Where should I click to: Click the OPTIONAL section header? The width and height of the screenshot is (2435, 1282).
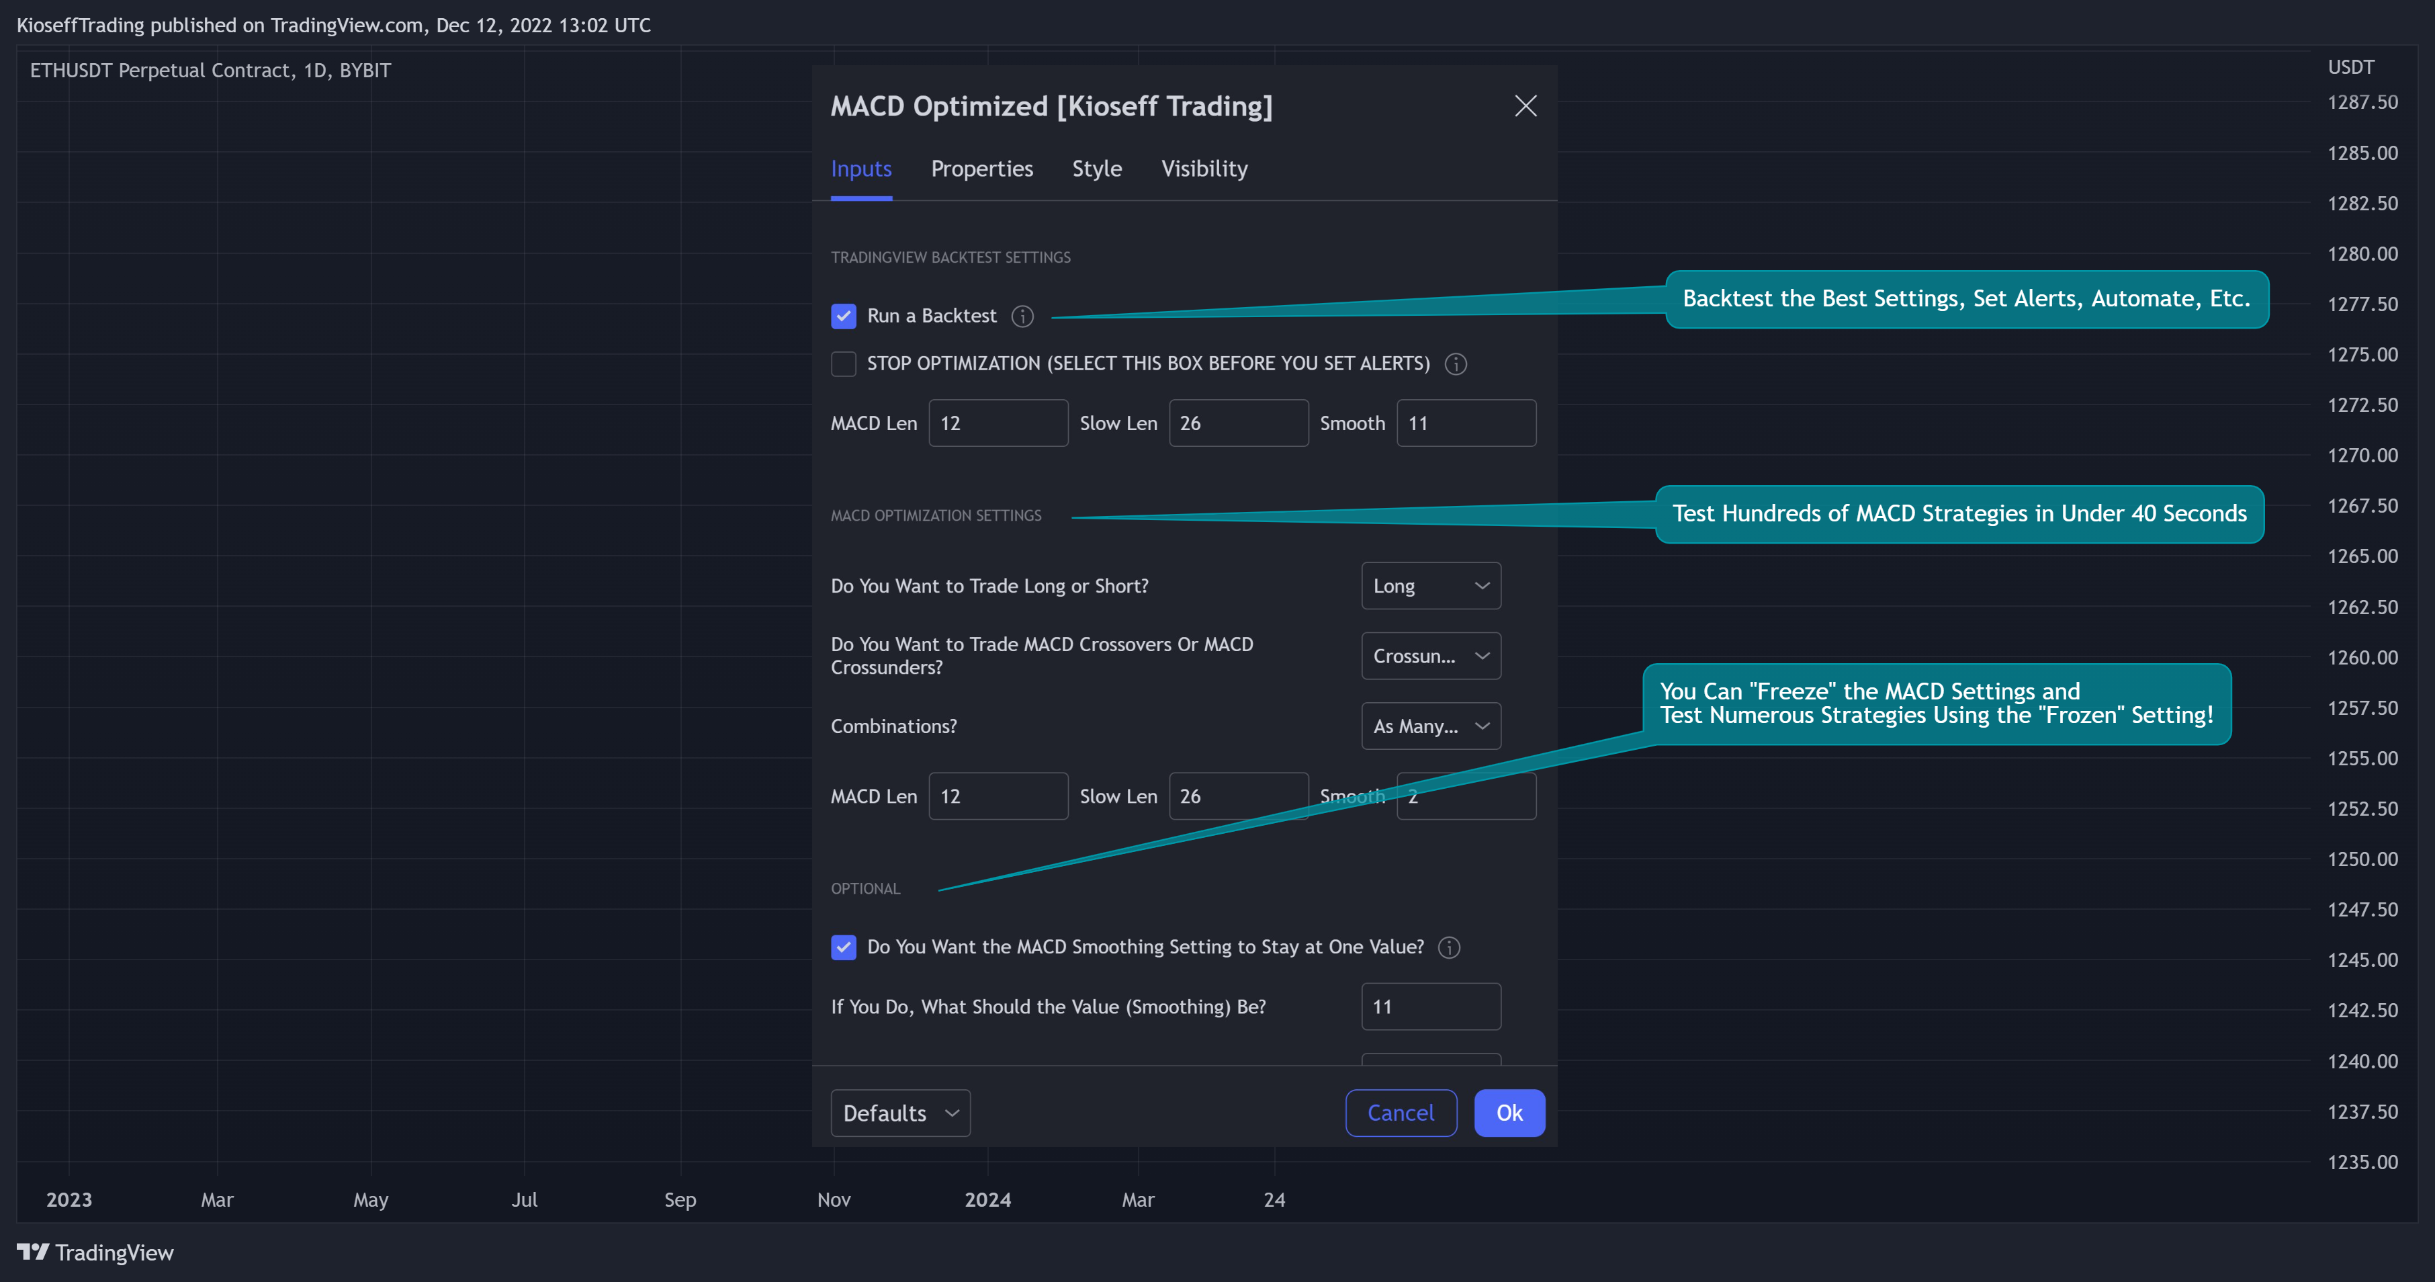(865, 889)
